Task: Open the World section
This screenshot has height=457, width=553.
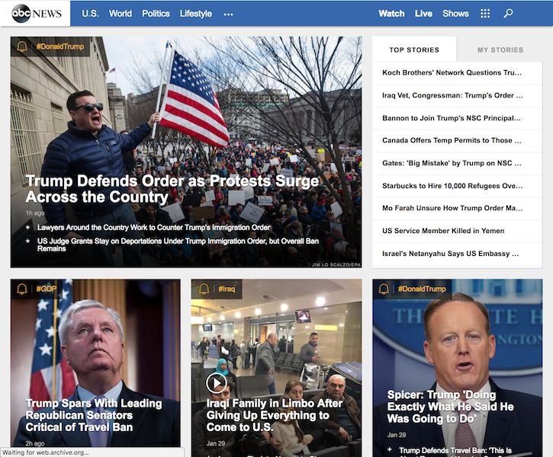Action: point(121,14)
